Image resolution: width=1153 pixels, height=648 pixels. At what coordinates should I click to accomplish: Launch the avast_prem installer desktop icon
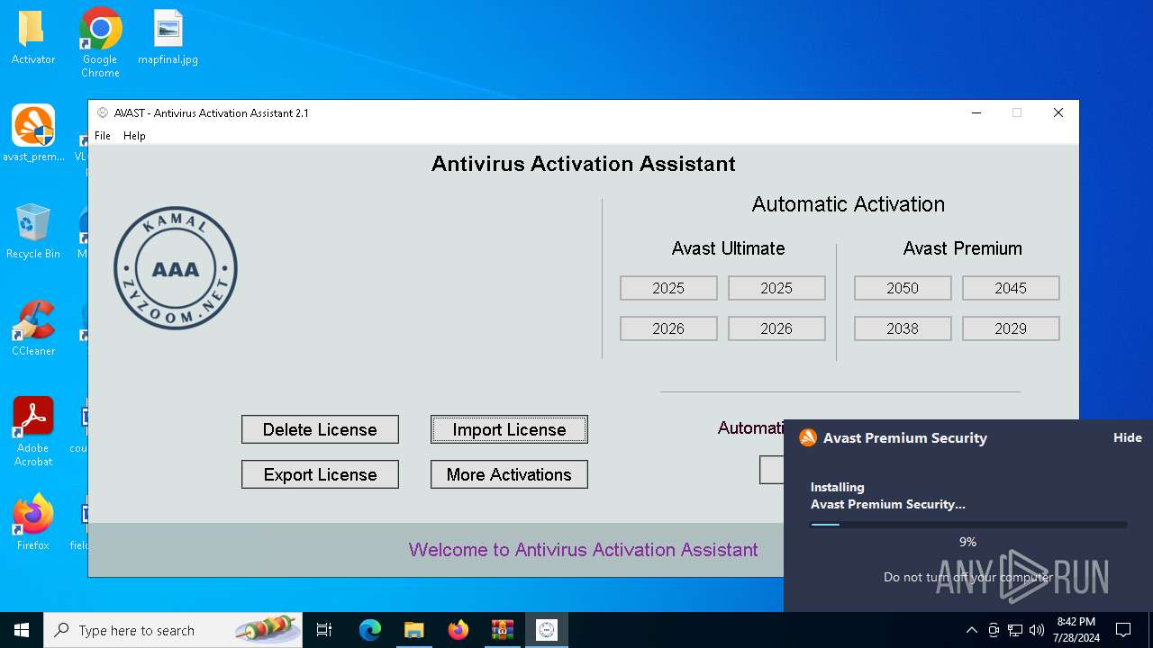(33, 133)
